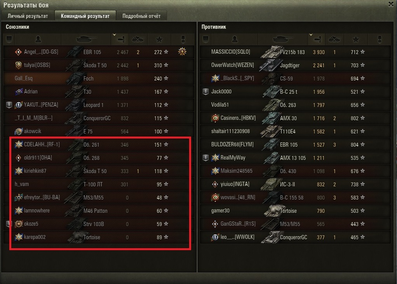
Task: Click enemy player Jack0000 name
Action: point(221,91)
